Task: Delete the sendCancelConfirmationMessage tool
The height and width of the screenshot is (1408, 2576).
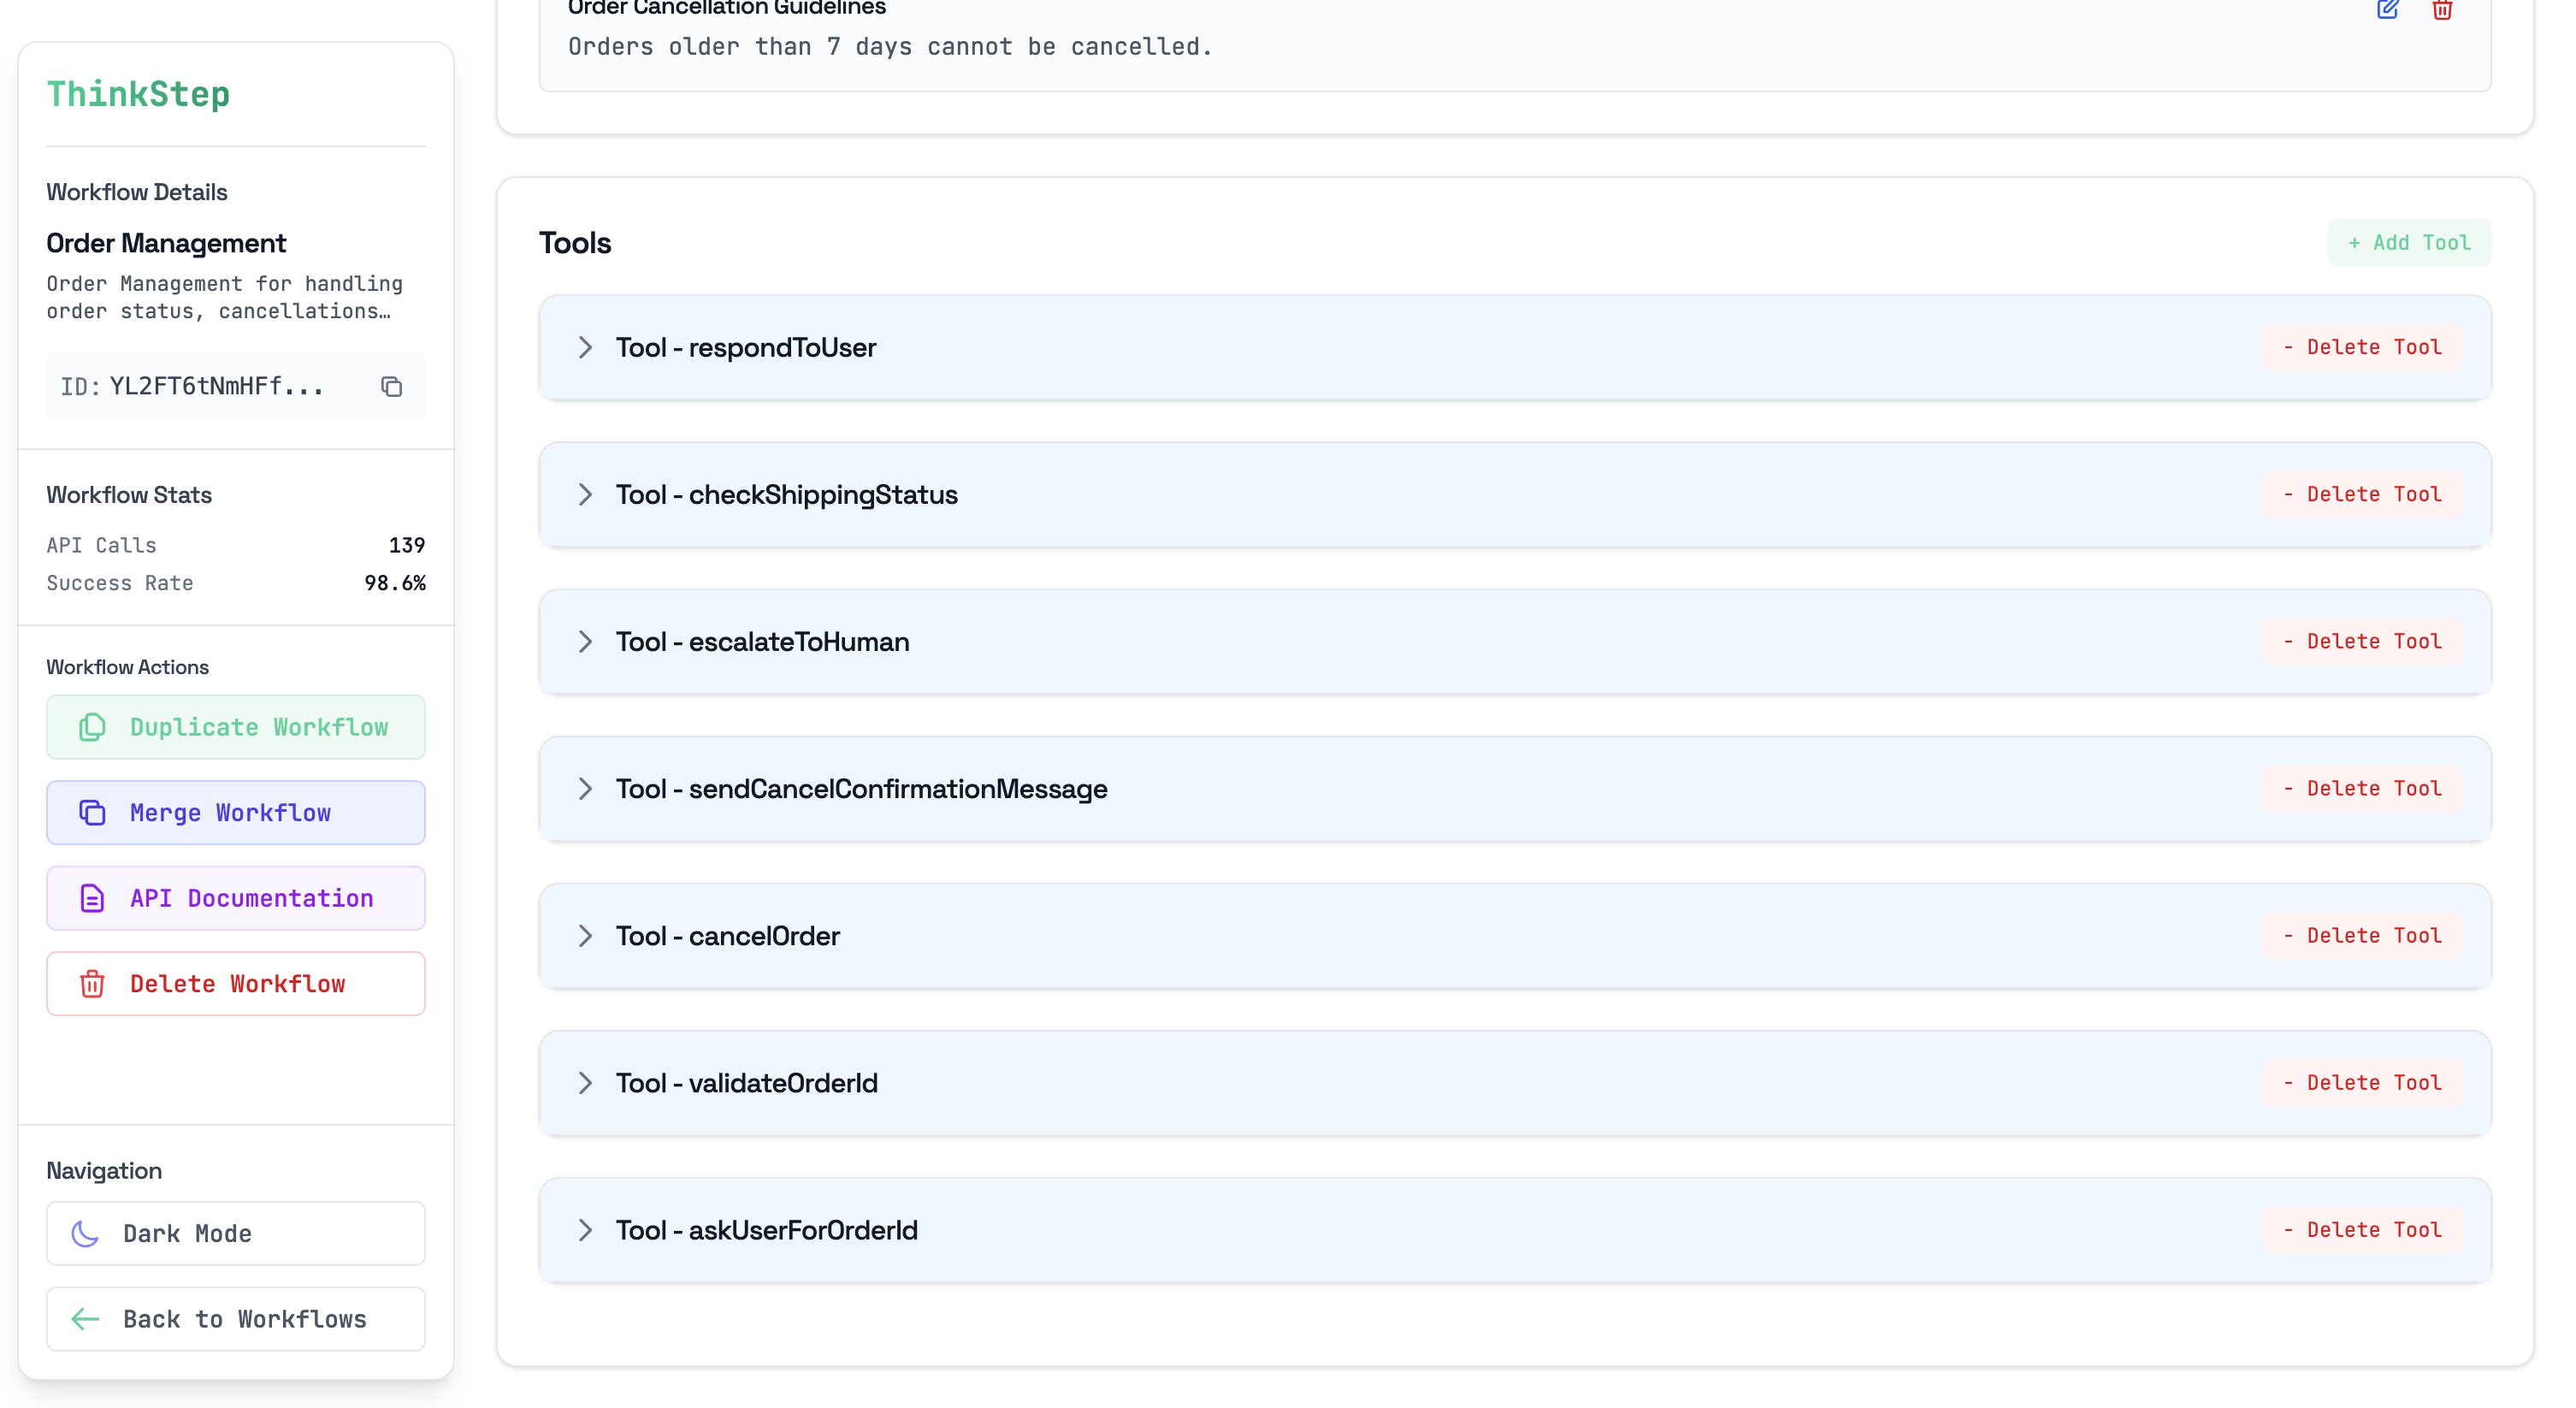Action: 2362,789
